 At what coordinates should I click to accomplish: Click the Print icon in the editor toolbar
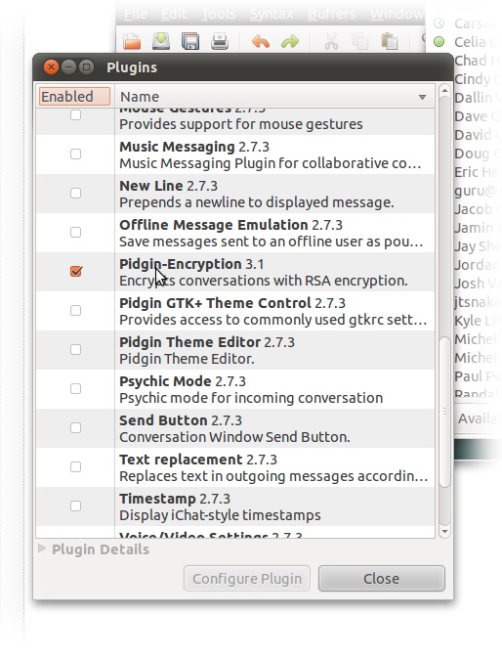[x=220, y=42]
